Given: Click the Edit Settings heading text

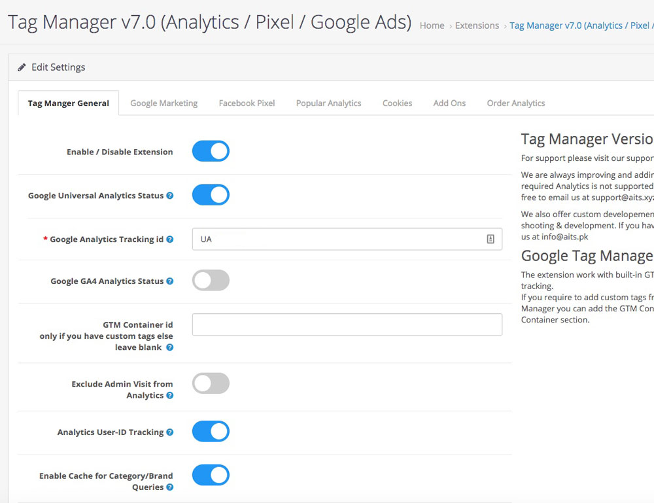Looking at the screenshot, I should 58,67.
